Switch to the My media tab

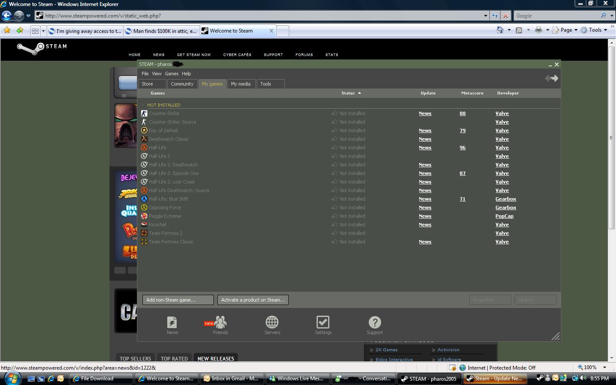click(x=241, y=84)
